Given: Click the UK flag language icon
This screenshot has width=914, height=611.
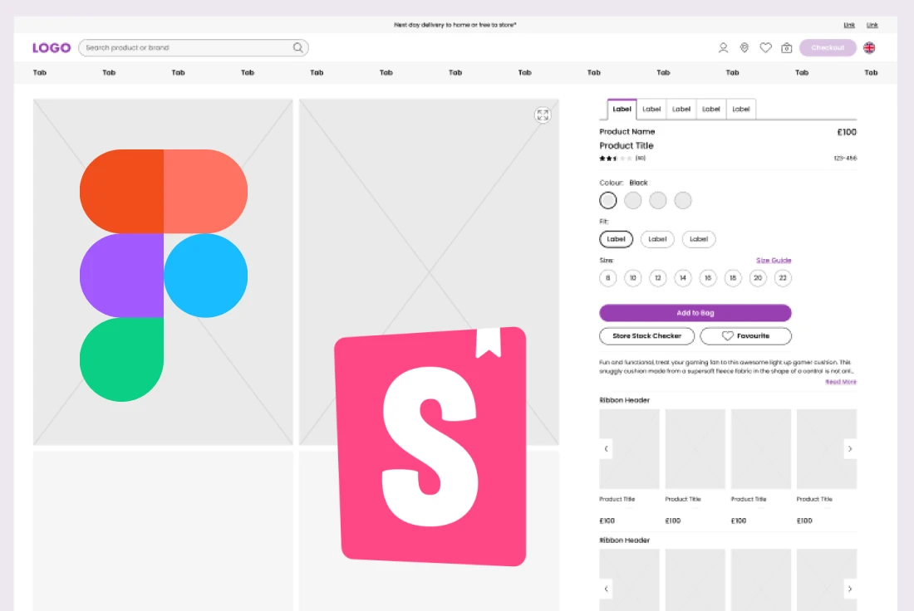Looking at the screenshot, I should (869, 48).
